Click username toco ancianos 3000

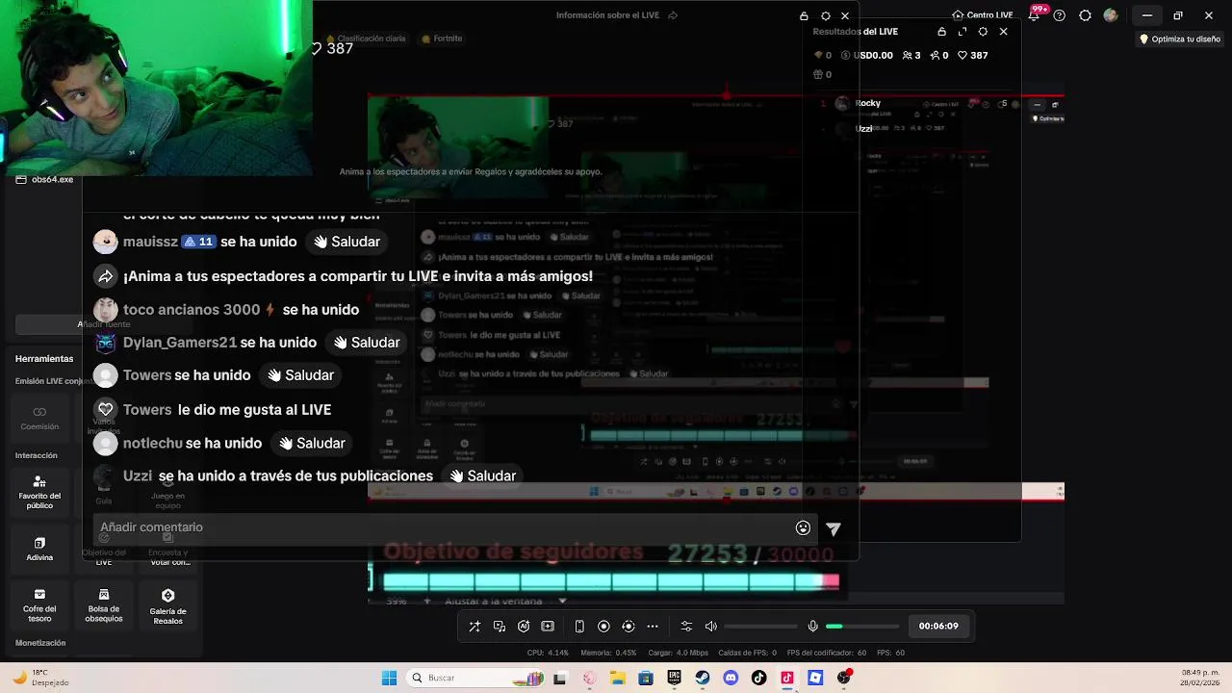pos(192,310)
